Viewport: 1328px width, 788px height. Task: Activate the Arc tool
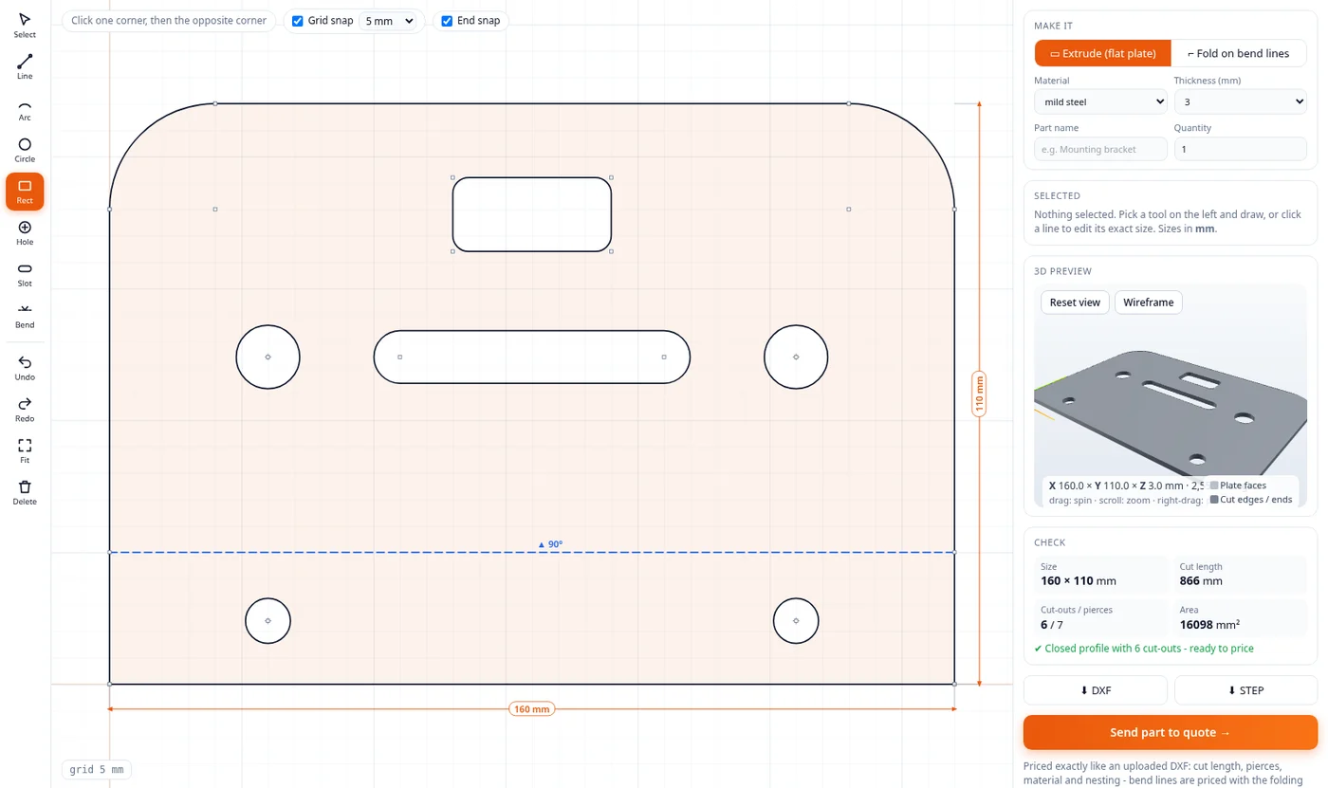(25, 109)
